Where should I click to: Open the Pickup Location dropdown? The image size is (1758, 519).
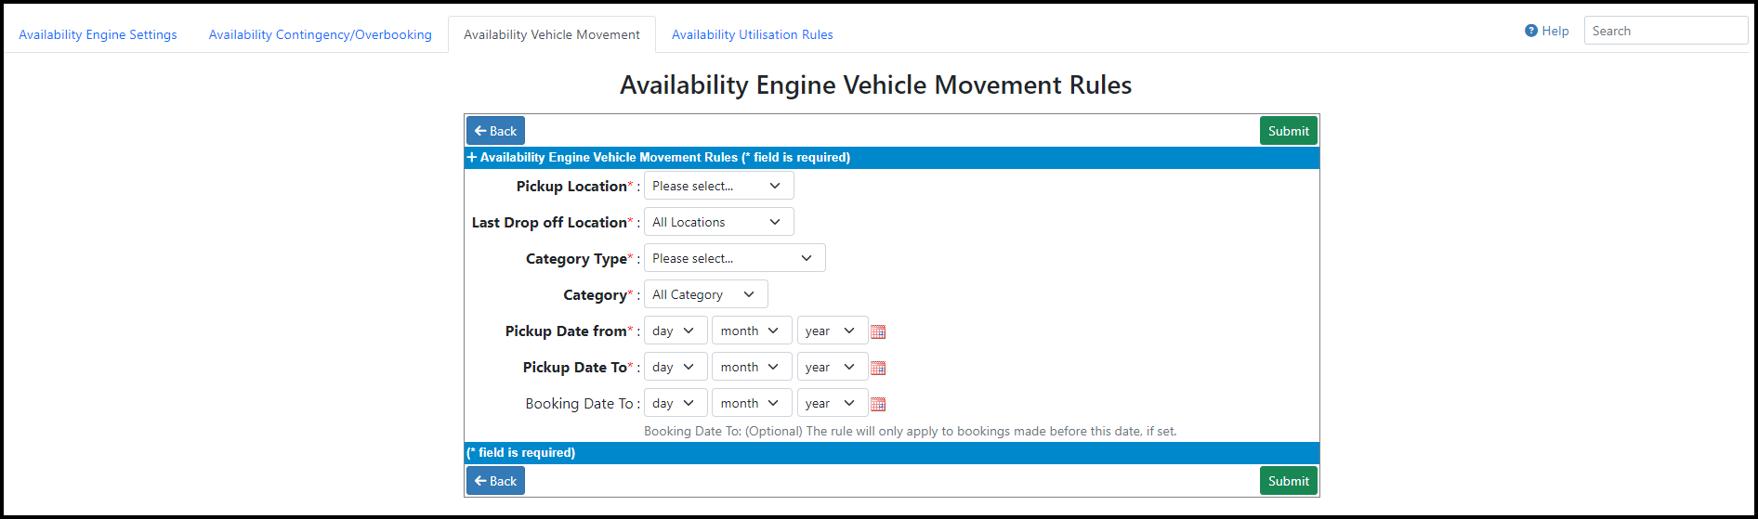tap(719, 186)
